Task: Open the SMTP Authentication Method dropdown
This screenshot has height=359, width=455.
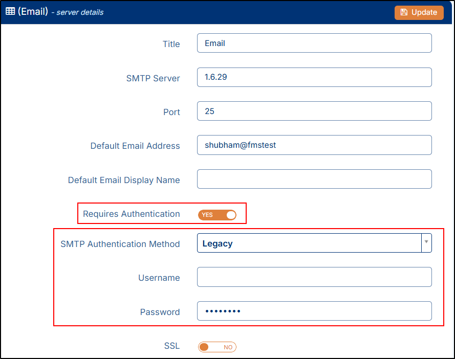Action: point(309,243)
